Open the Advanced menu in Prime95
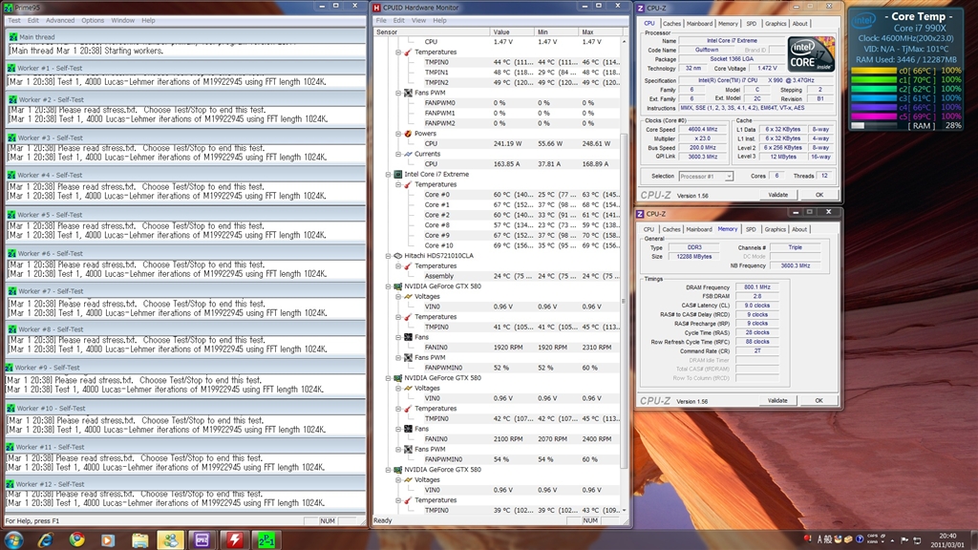 59,20
